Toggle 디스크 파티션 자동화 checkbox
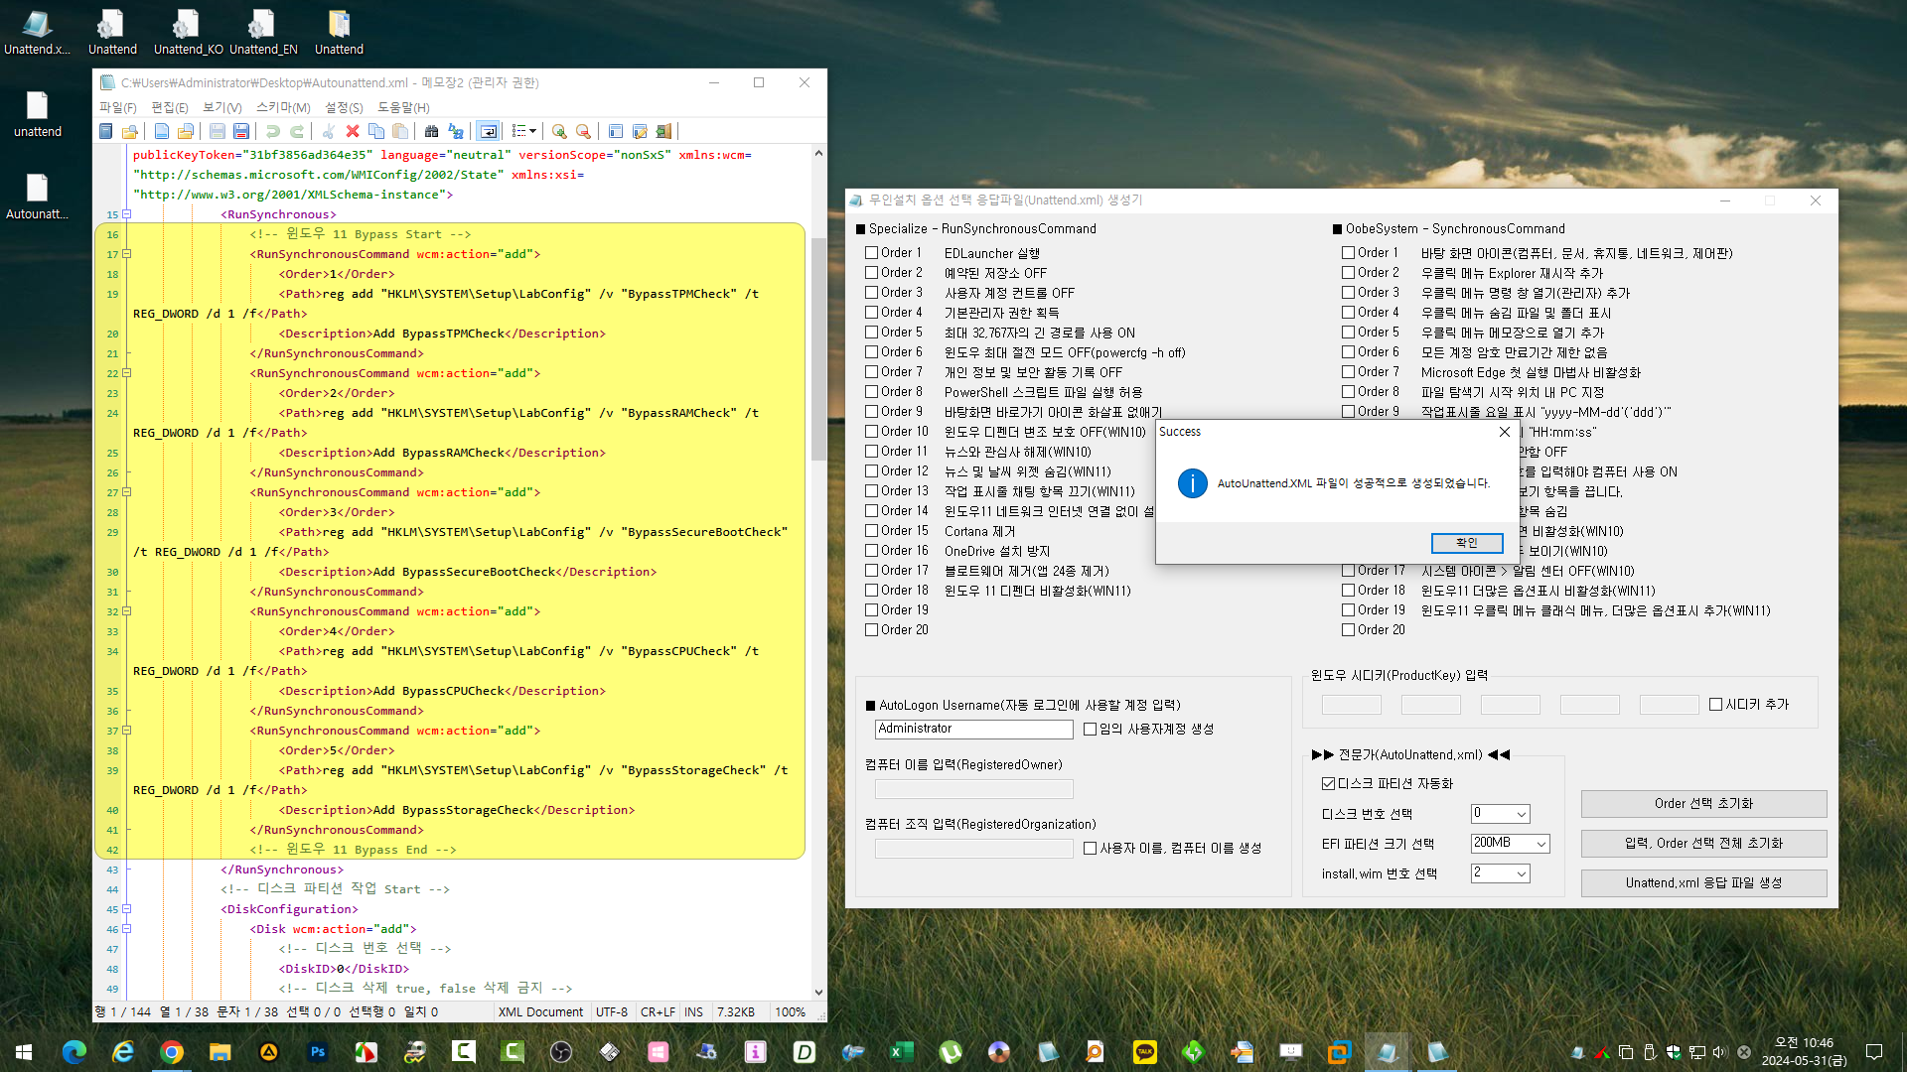Image resolution: width=1907 pixels, height=1072 pixels. (1328, 784)
